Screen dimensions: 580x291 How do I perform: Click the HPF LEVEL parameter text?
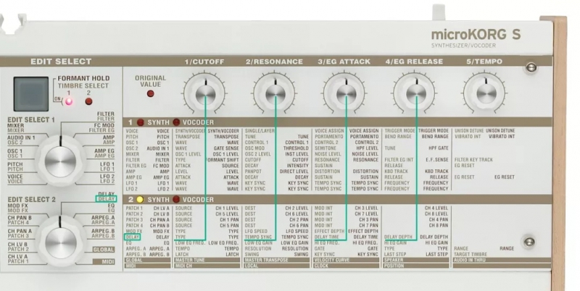pos(368,148)
